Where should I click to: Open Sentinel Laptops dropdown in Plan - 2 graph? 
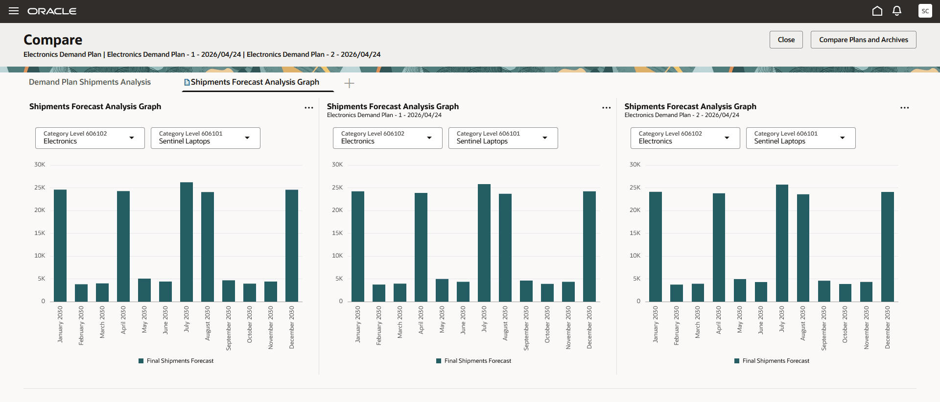pos(801,138)
